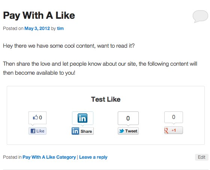The image size is (210, 170).
Task: Click the large LinkedIn logo box
Action: point(82,118)
